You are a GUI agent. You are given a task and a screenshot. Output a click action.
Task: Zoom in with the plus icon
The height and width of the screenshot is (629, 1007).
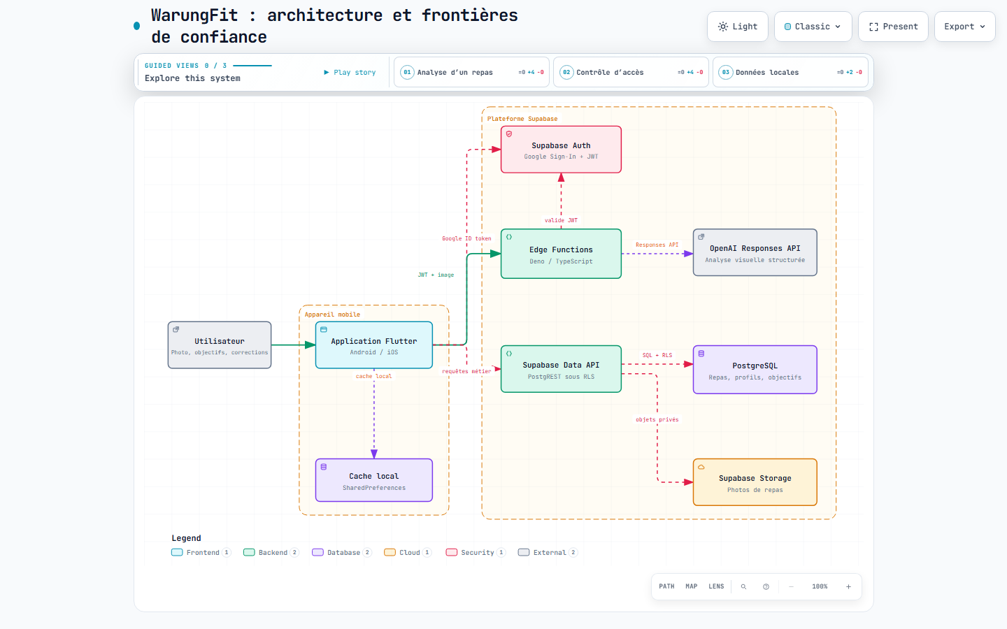click(848, 587)
